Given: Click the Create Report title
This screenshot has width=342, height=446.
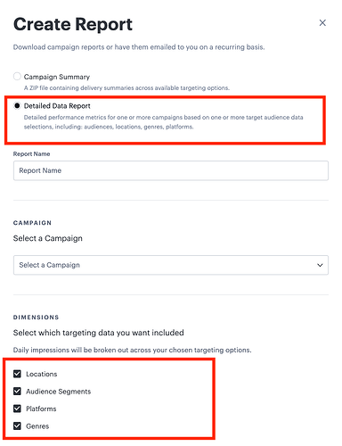Looking at the screenshot, I should tap(73, 24).
